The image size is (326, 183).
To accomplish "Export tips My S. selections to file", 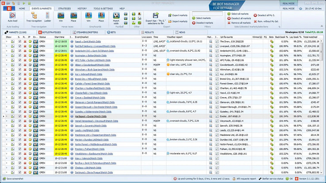I will pyautogui.click(x=156, y=19).
